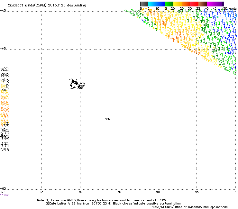The width and height of the screenshot is (238, 209).
Task: Click the magenta 40-45 knots color segment
Action: [211, 4]
